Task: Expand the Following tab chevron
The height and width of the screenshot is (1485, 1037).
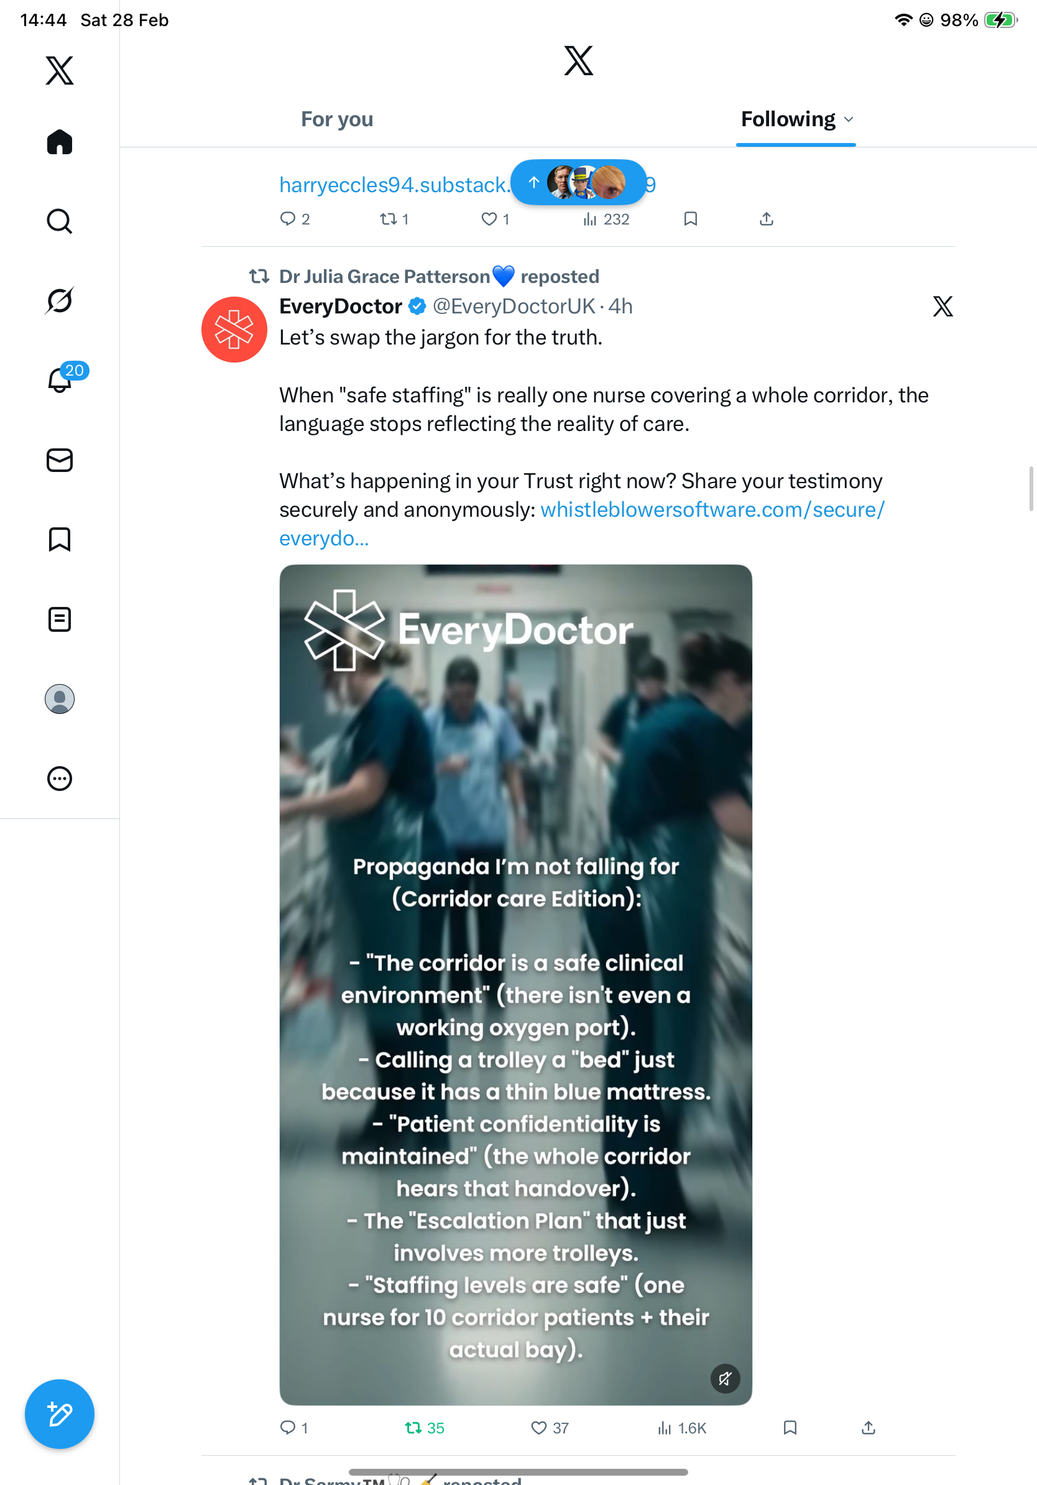Action: (x=849, y=119)
